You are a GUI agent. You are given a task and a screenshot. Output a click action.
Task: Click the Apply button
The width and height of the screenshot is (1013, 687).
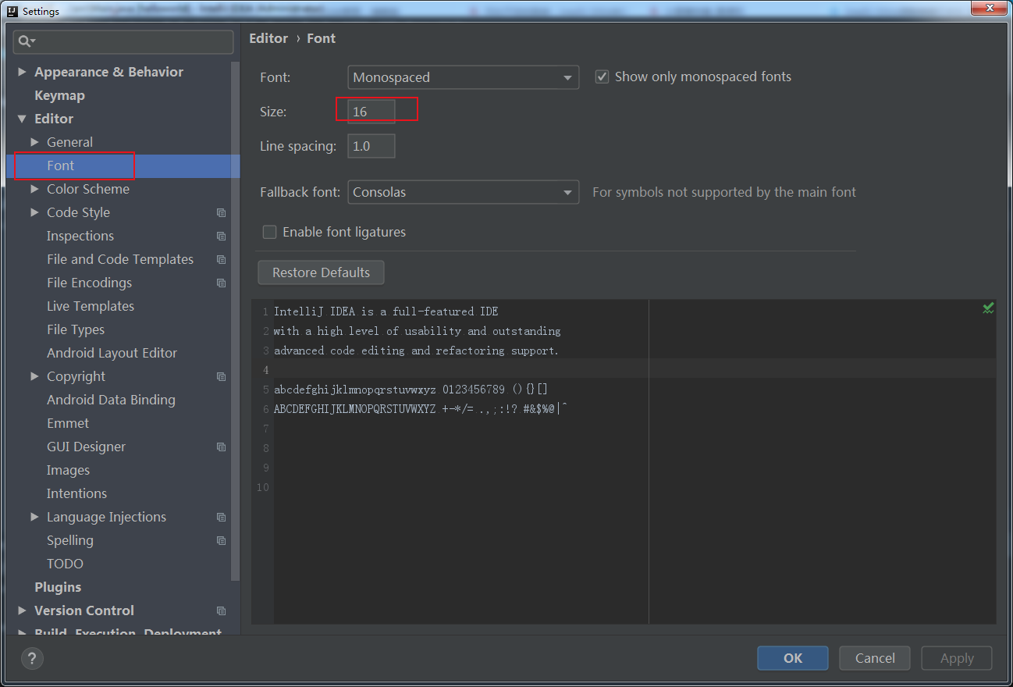coord(957,658)
